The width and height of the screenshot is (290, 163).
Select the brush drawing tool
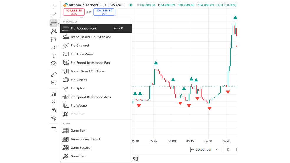(54, 48)
